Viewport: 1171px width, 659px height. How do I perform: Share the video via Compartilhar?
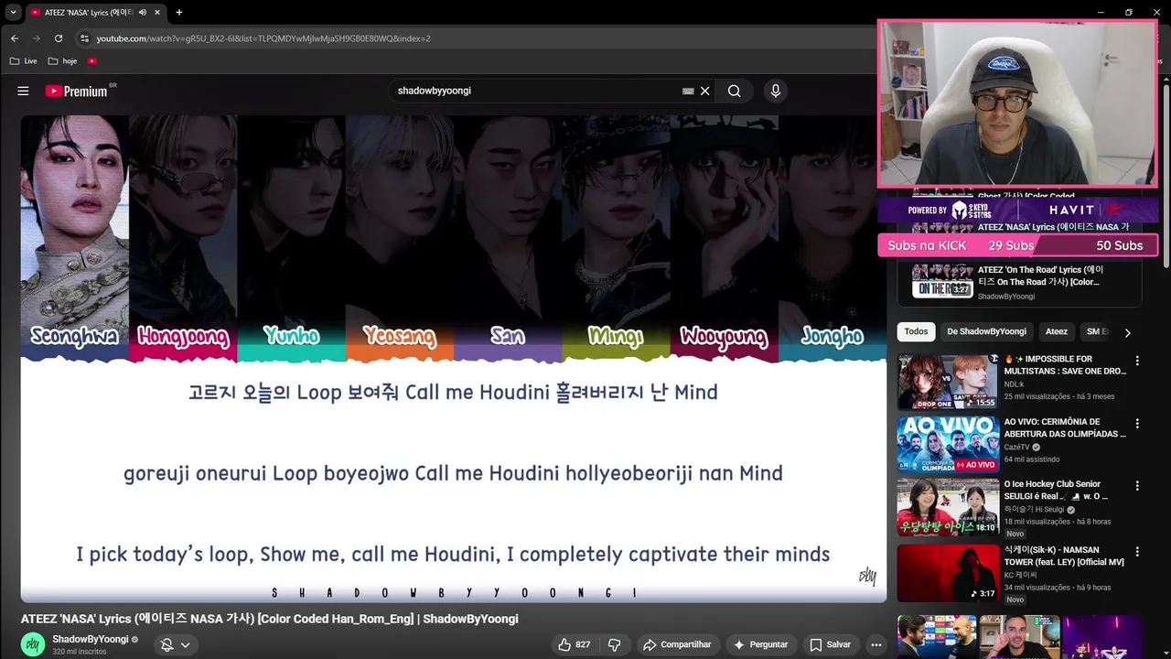click(x=678, y=644)
